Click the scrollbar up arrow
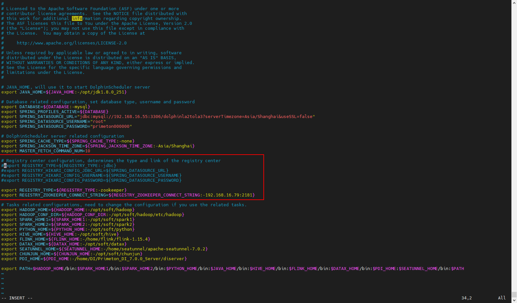Viewport: 517px width, 303px height. click(x=514, y=3)
